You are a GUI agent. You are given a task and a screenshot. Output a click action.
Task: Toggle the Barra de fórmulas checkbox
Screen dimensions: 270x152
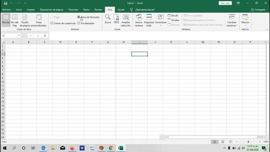pyautogui.click(x=78, y=17)
